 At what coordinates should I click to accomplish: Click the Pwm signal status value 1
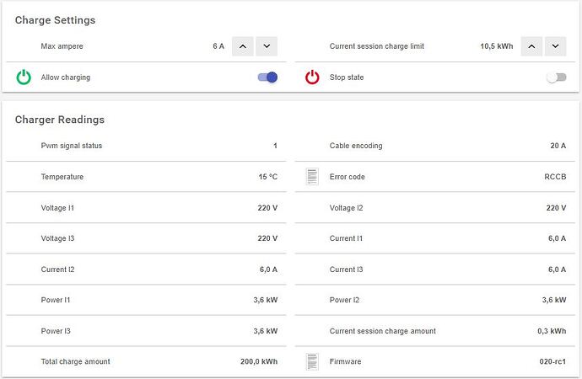(275, 146)
